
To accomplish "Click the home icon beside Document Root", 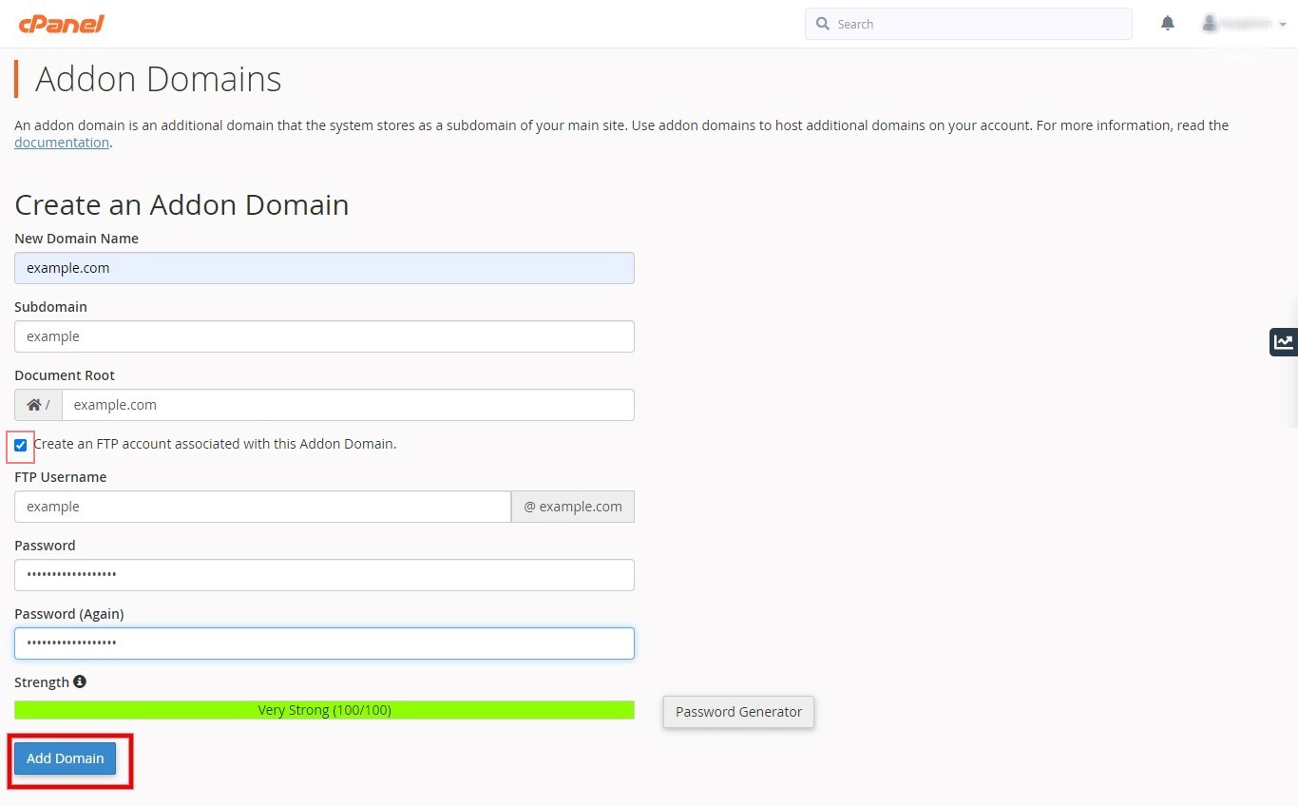I will click(x=34, y=405).
